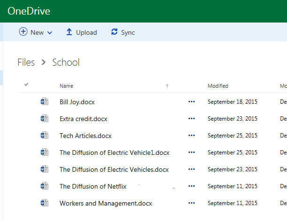Open more options for Bill Joy.docx
The width and height of the screenshot is (287, 221).
(191, 102)
